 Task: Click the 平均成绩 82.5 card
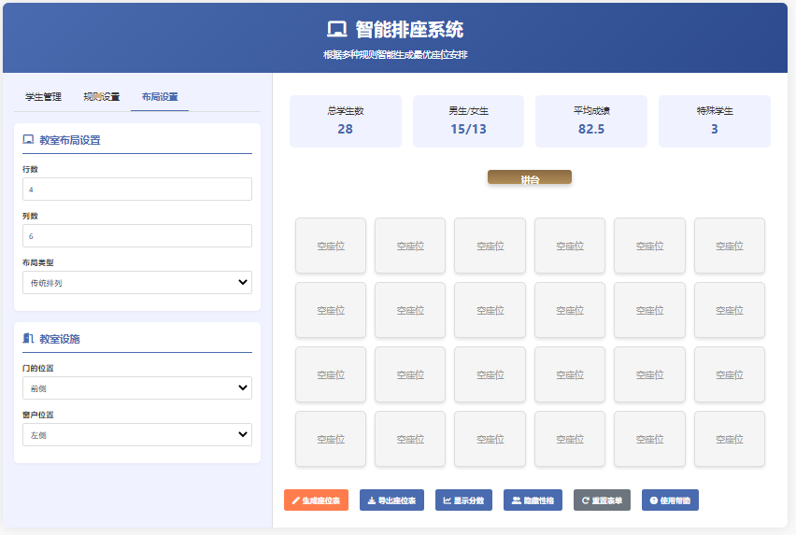[591, 121]
